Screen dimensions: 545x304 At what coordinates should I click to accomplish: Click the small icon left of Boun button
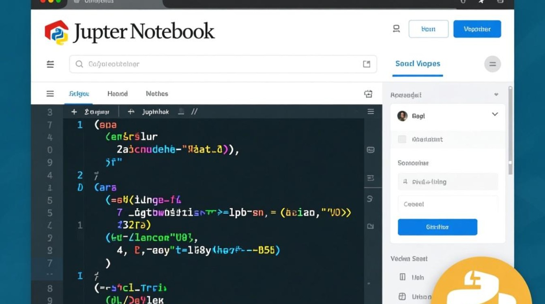[396, 29]
